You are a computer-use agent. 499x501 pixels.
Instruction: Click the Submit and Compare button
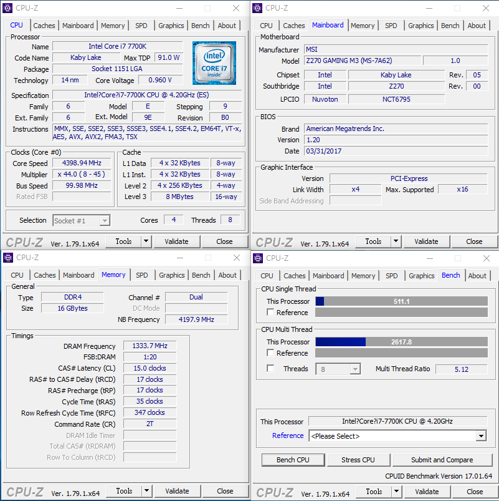(x=442, y=460)
